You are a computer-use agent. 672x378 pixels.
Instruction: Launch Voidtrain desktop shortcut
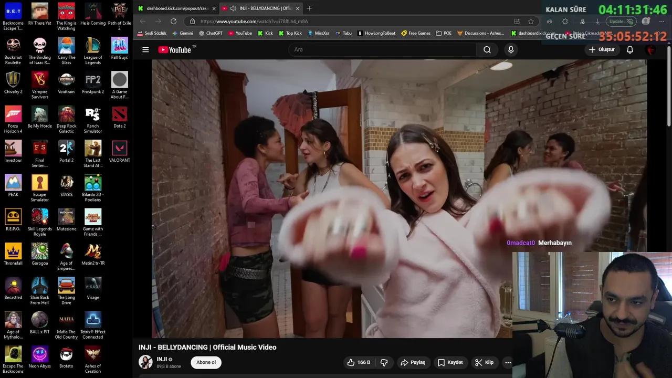click(66, 82)
